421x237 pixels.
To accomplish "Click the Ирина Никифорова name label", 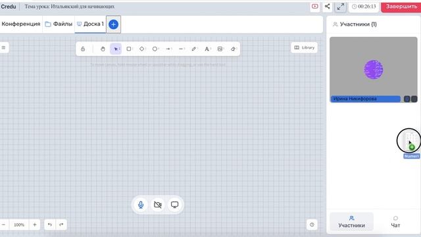I will coord(366,99).
